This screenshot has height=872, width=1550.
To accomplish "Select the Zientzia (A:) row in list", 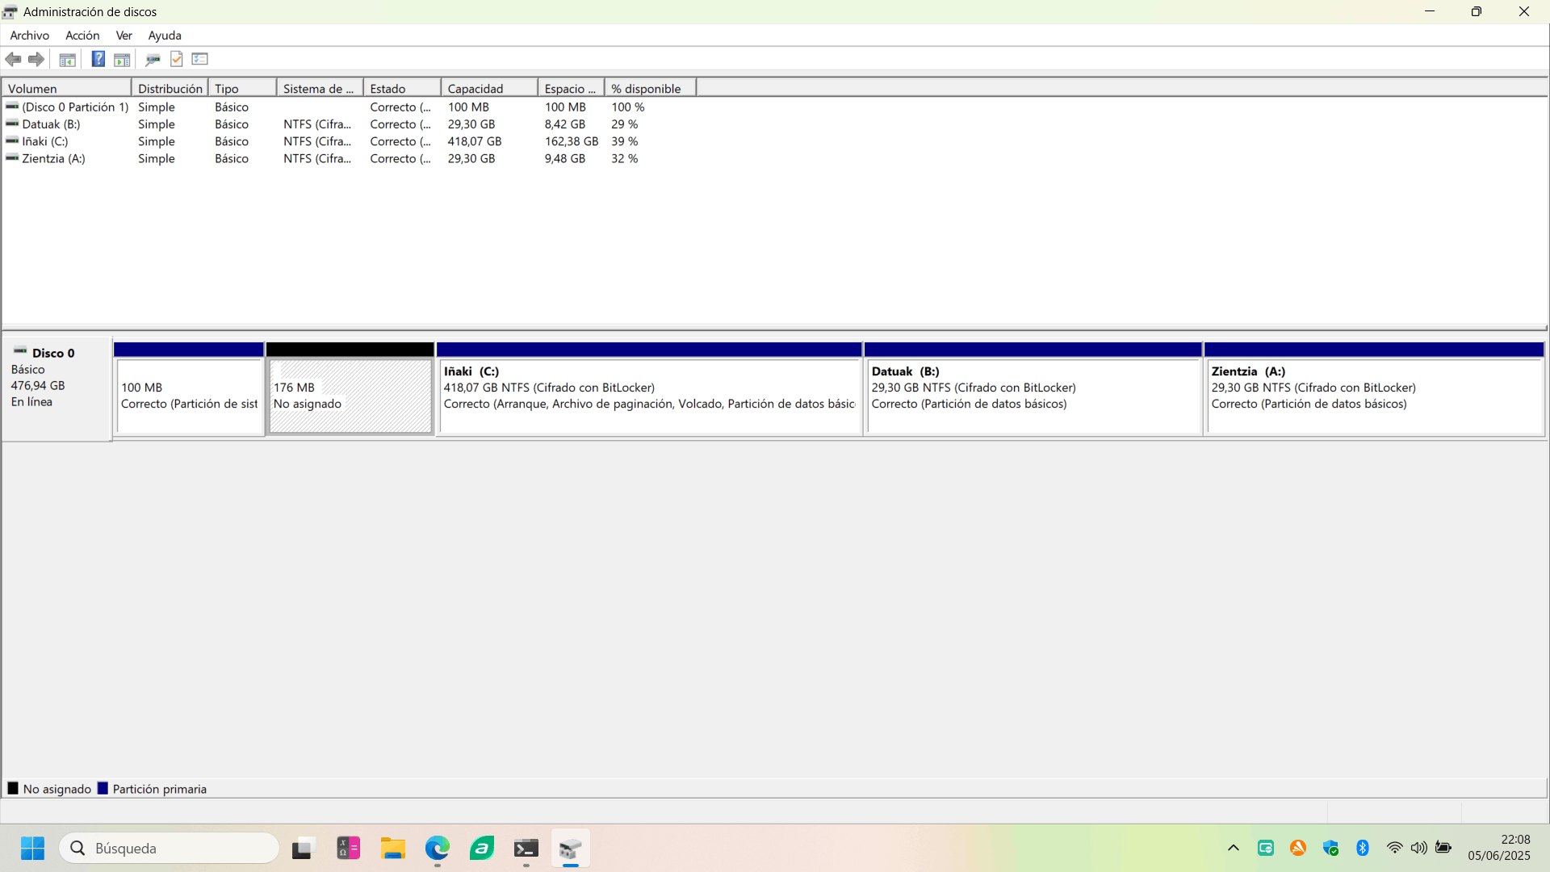I will [53, 159].
